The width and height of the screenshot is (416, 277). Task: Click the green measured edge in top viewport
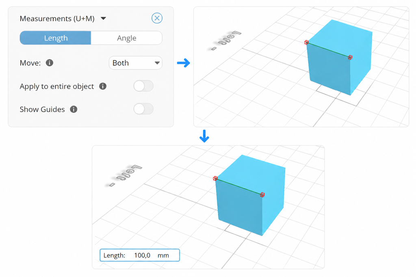(x=328, y=50)
